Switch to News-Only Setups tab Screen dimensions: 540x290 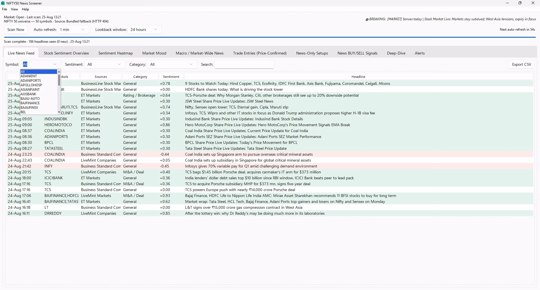312,53
